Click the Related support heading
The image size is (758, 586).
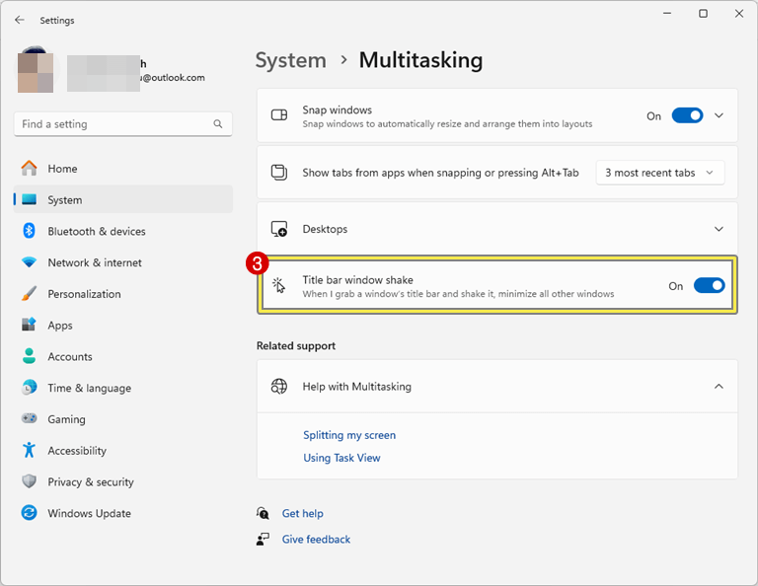pos(296,346)
